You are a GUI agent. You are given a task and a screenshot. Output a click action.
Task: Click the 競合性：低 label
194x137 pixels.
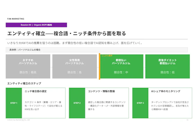pyautogui.click(x=168, y=72)
